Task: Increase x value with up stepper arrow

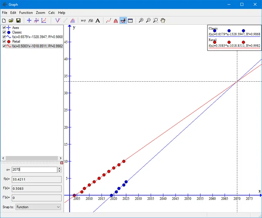Action: point(59,168)
